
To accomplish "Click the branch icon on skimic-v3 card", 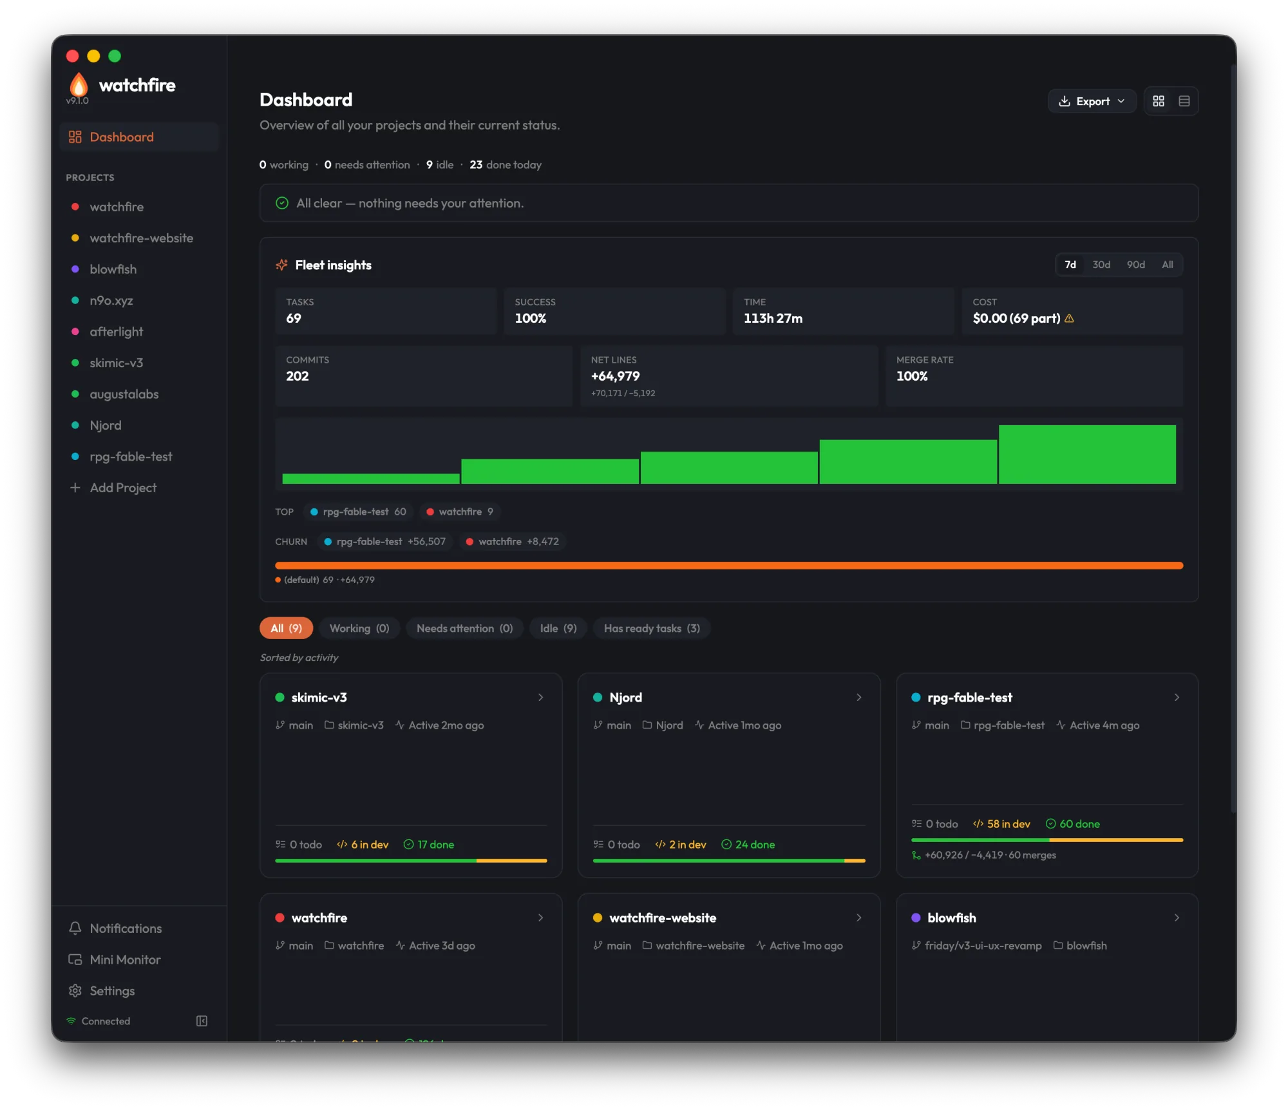I will click(280, 725).
